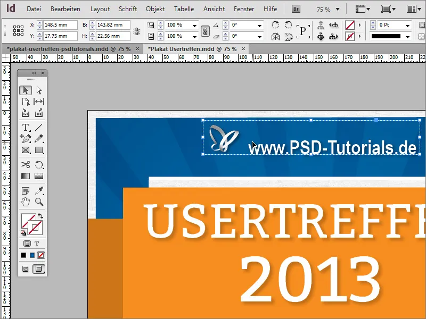Viewport: 426px width, 319px height.
Task: Select the Gradient Swatch tool
Action: tap(26, 176)
